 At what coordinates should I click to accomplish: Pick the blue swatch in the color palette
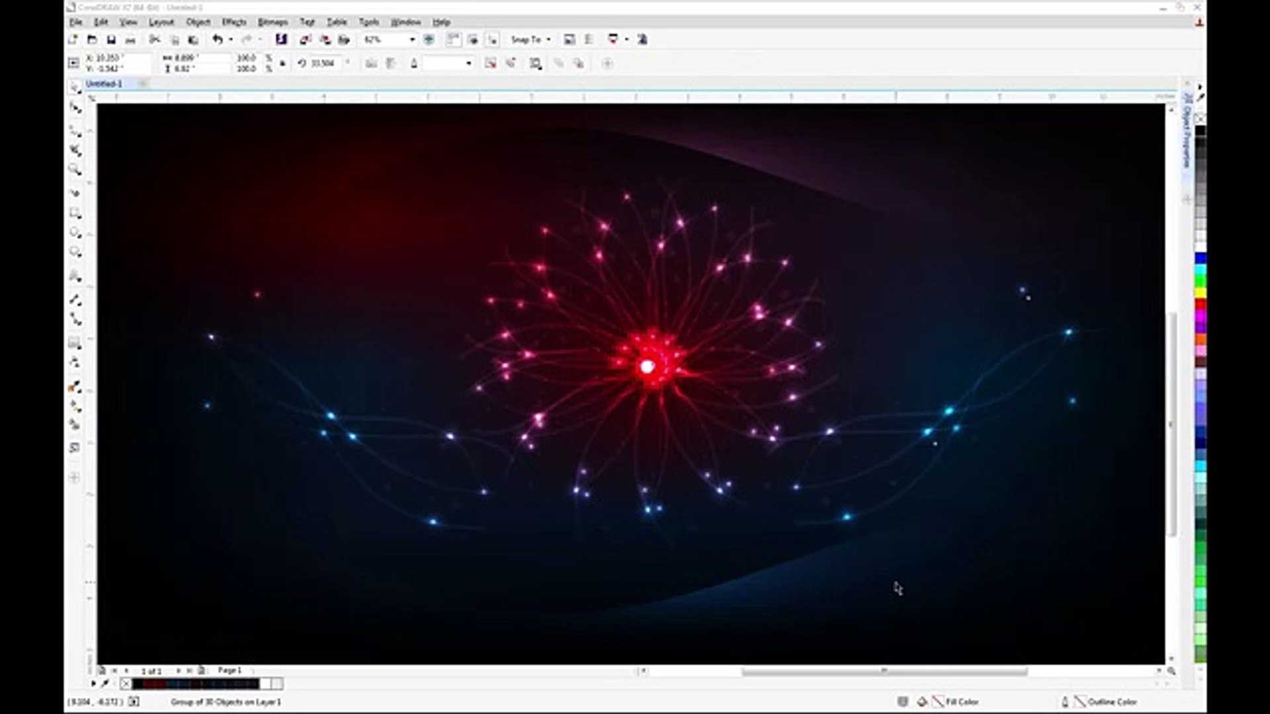1200,257
